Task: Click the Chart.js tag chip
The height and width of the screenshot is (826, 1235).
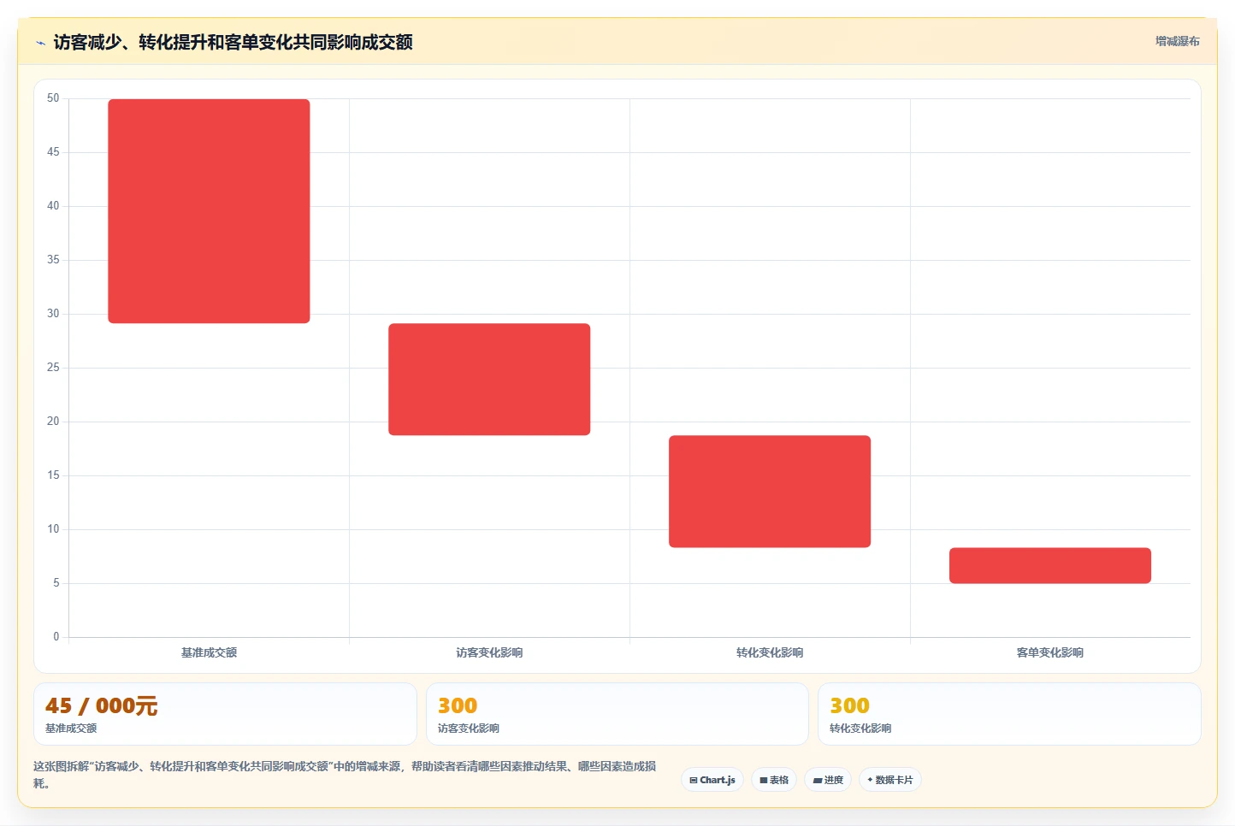Action: coord(712,780)
